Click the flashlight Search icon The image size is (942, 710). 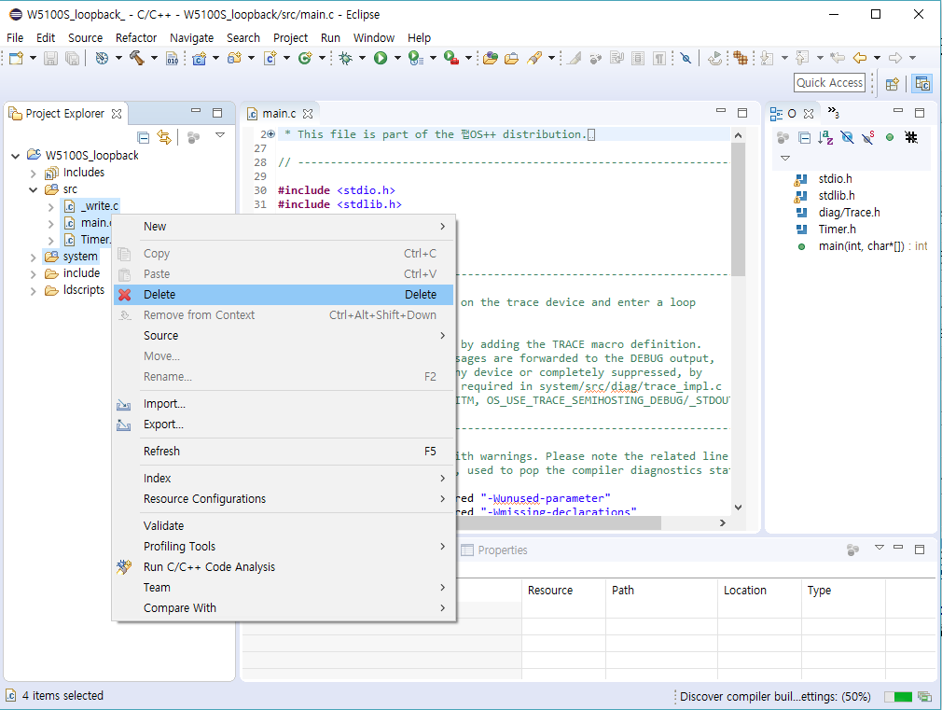[534, 59]
